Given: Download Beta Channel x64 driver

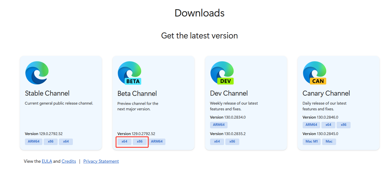Looking at the screenshot, I should [x=125, y=142].
